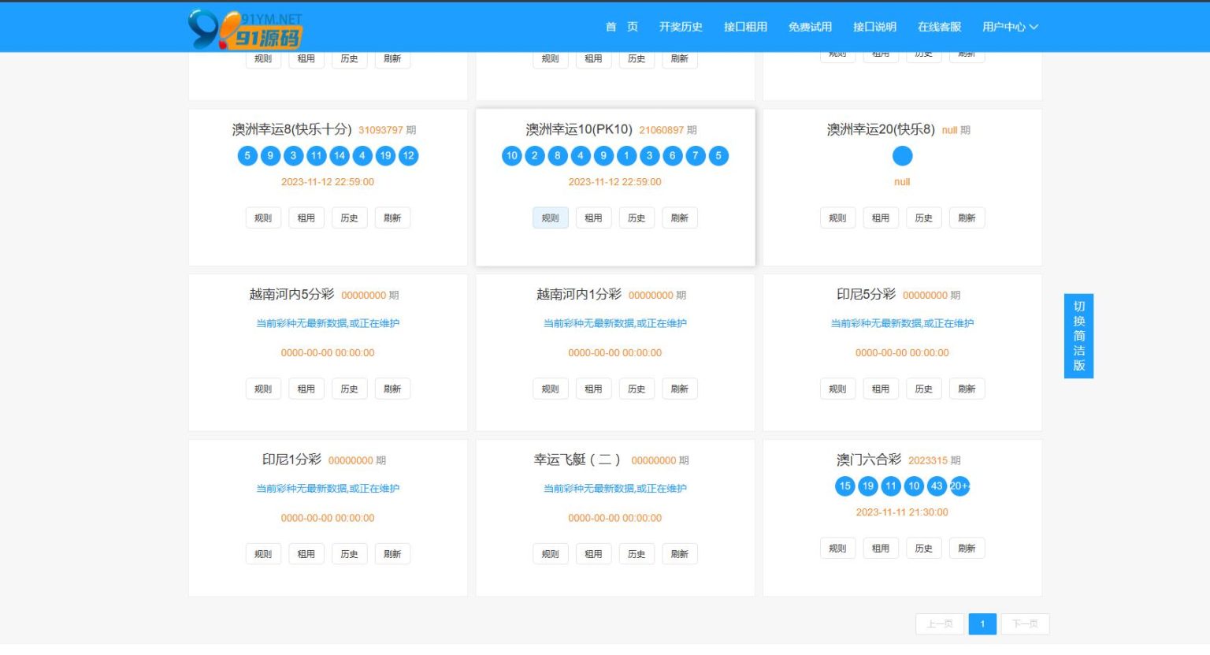Click 规则 for 幸运飞艇（二）

551,554
